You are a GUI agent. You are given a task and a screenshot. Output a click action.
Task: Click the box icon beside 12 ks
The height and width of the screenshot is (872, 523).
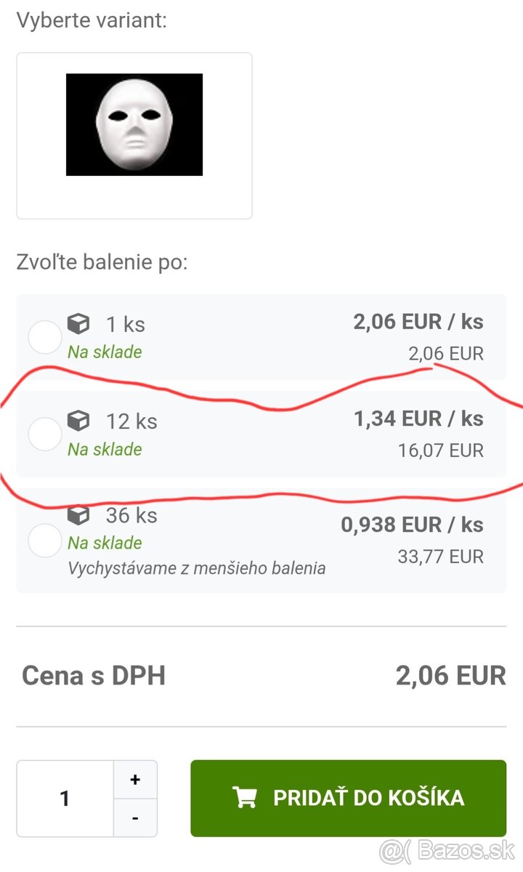click(x=78, y=420)
